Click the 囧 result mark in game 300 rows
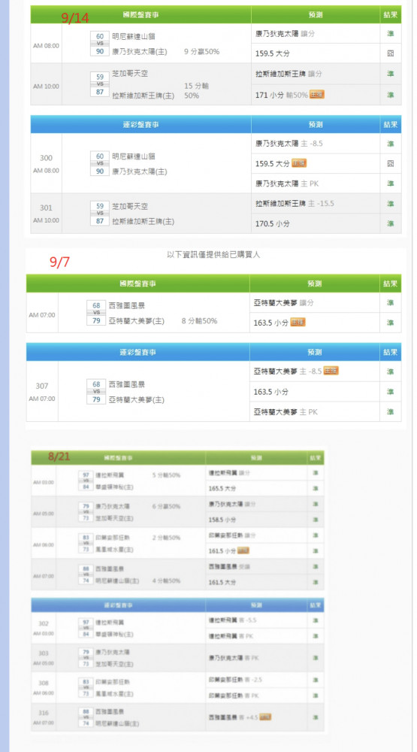 [391, 163]
